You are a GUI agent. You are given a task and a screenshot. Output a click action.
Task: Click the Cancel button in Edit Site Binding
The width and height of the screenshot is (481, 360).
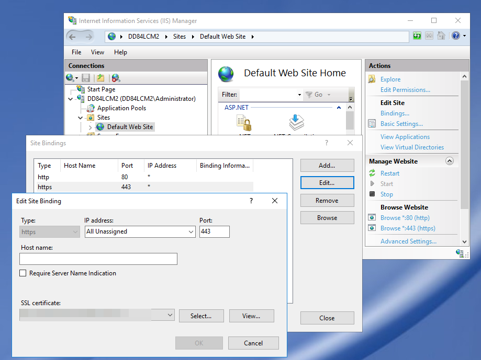253,343
